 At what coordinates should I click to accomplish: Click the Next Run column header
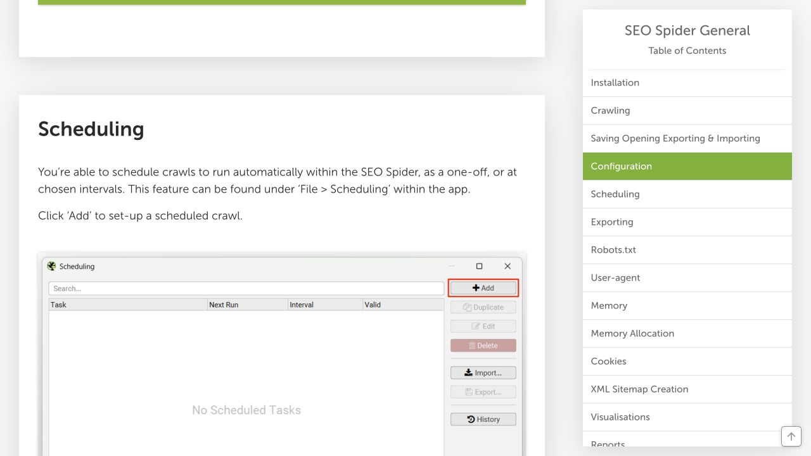coord(248,305)
